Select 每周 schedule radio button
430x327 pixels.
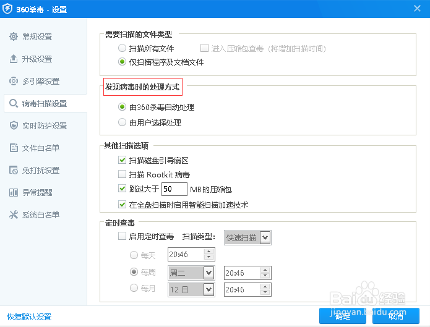(134, 271)
